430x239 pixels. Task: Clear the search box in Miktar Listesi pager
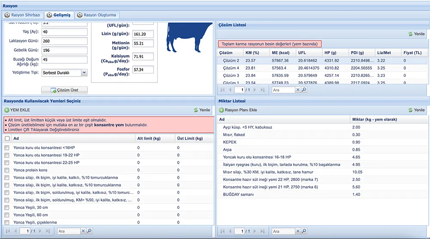point(298,231)
